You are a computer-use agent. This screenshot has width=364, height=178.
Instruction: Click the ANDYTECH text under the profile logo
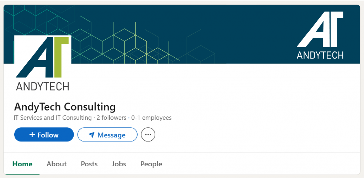43,87
